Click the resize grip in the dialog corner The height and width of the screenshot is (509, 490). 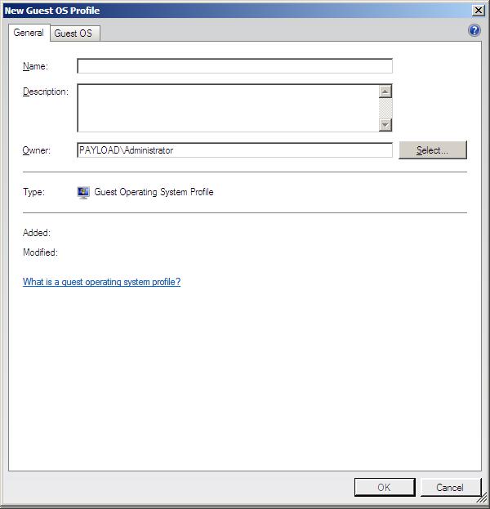483,502
